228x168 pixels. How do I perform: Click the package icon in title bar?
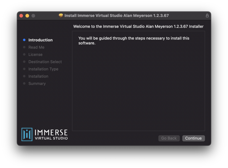click(x=61, y=15)
